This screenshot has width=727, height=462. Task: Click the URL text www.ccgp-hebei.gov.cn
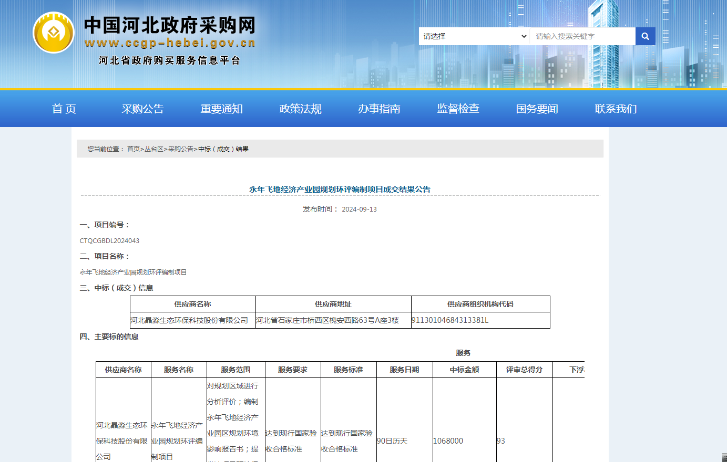[x=170, y=43]
